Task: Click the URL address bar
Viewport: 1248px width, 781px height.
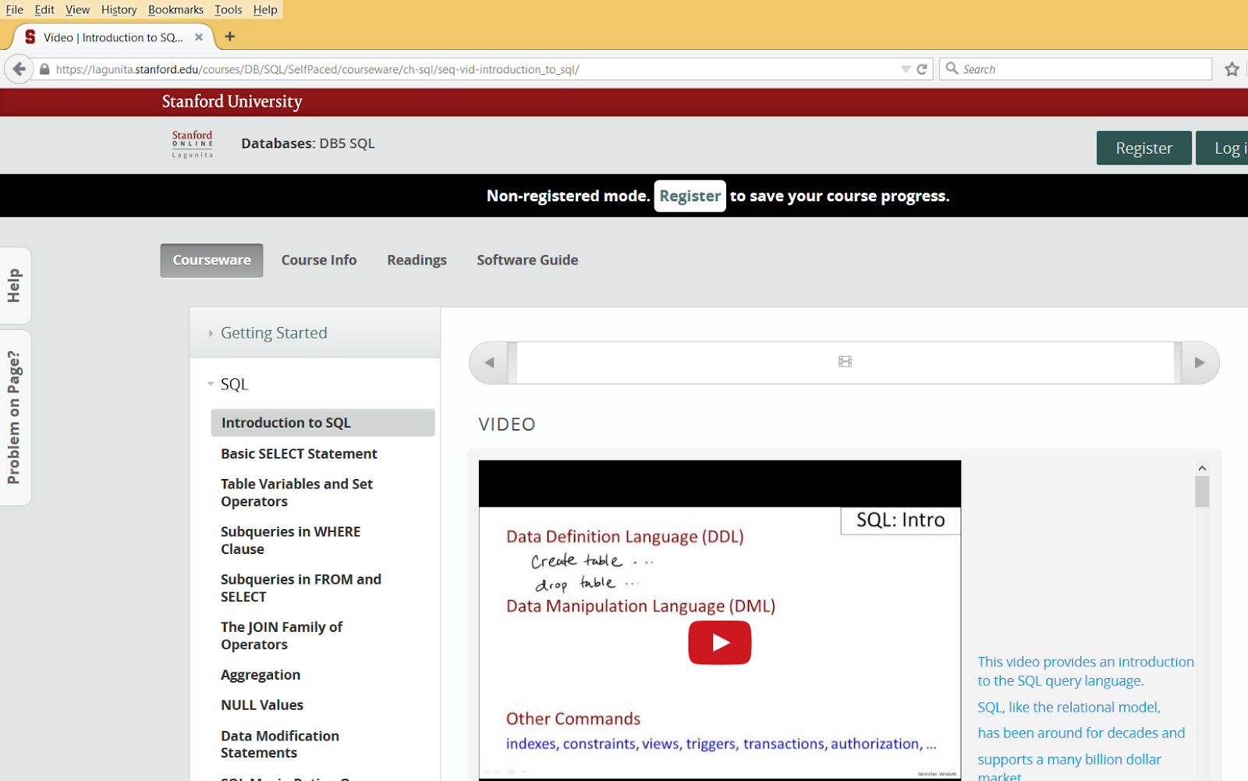Action: point(476,69)
